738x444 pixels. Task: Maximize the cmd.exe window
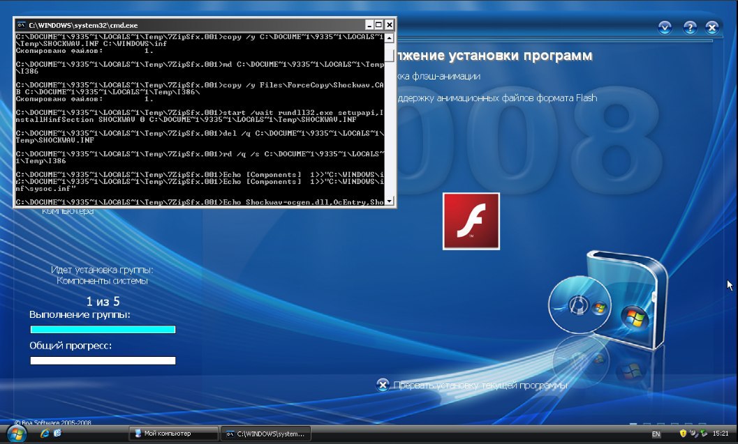coord(379,25)
